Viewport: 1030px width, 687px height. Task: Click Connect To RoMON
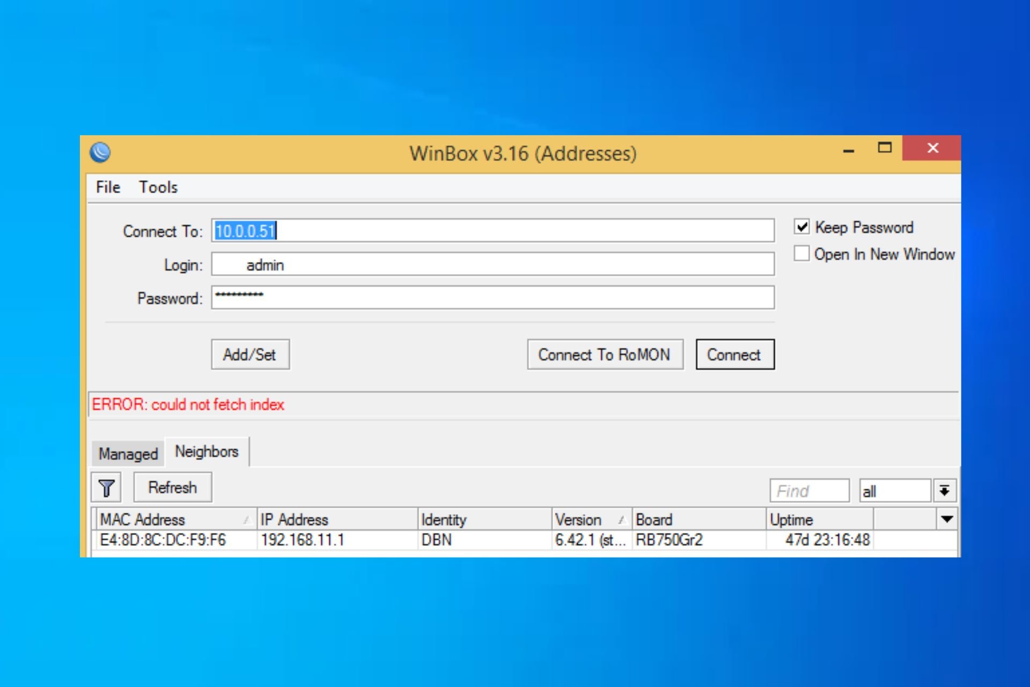(605, 354)
